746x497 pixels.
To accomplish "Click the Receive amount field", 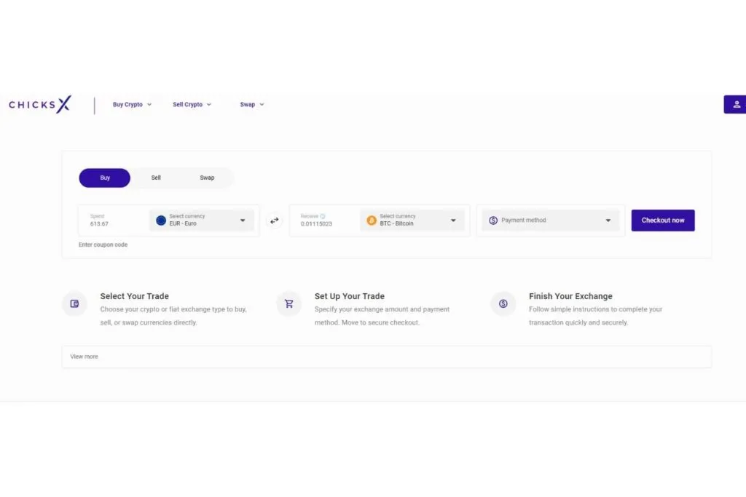I will (325, 220).
